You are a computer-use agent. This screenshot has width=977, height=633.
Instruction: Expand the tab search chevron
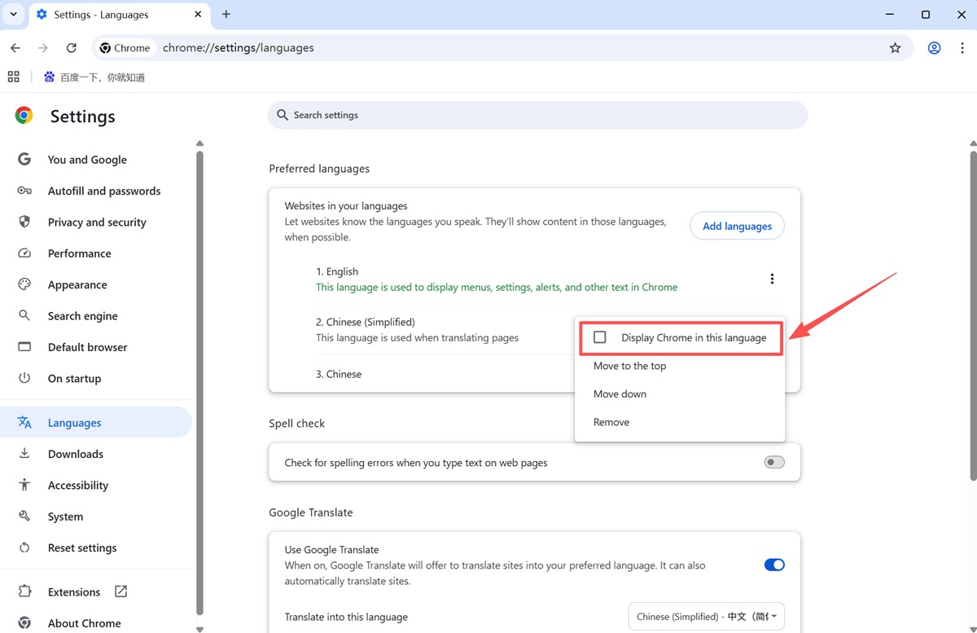pos(14,14)
